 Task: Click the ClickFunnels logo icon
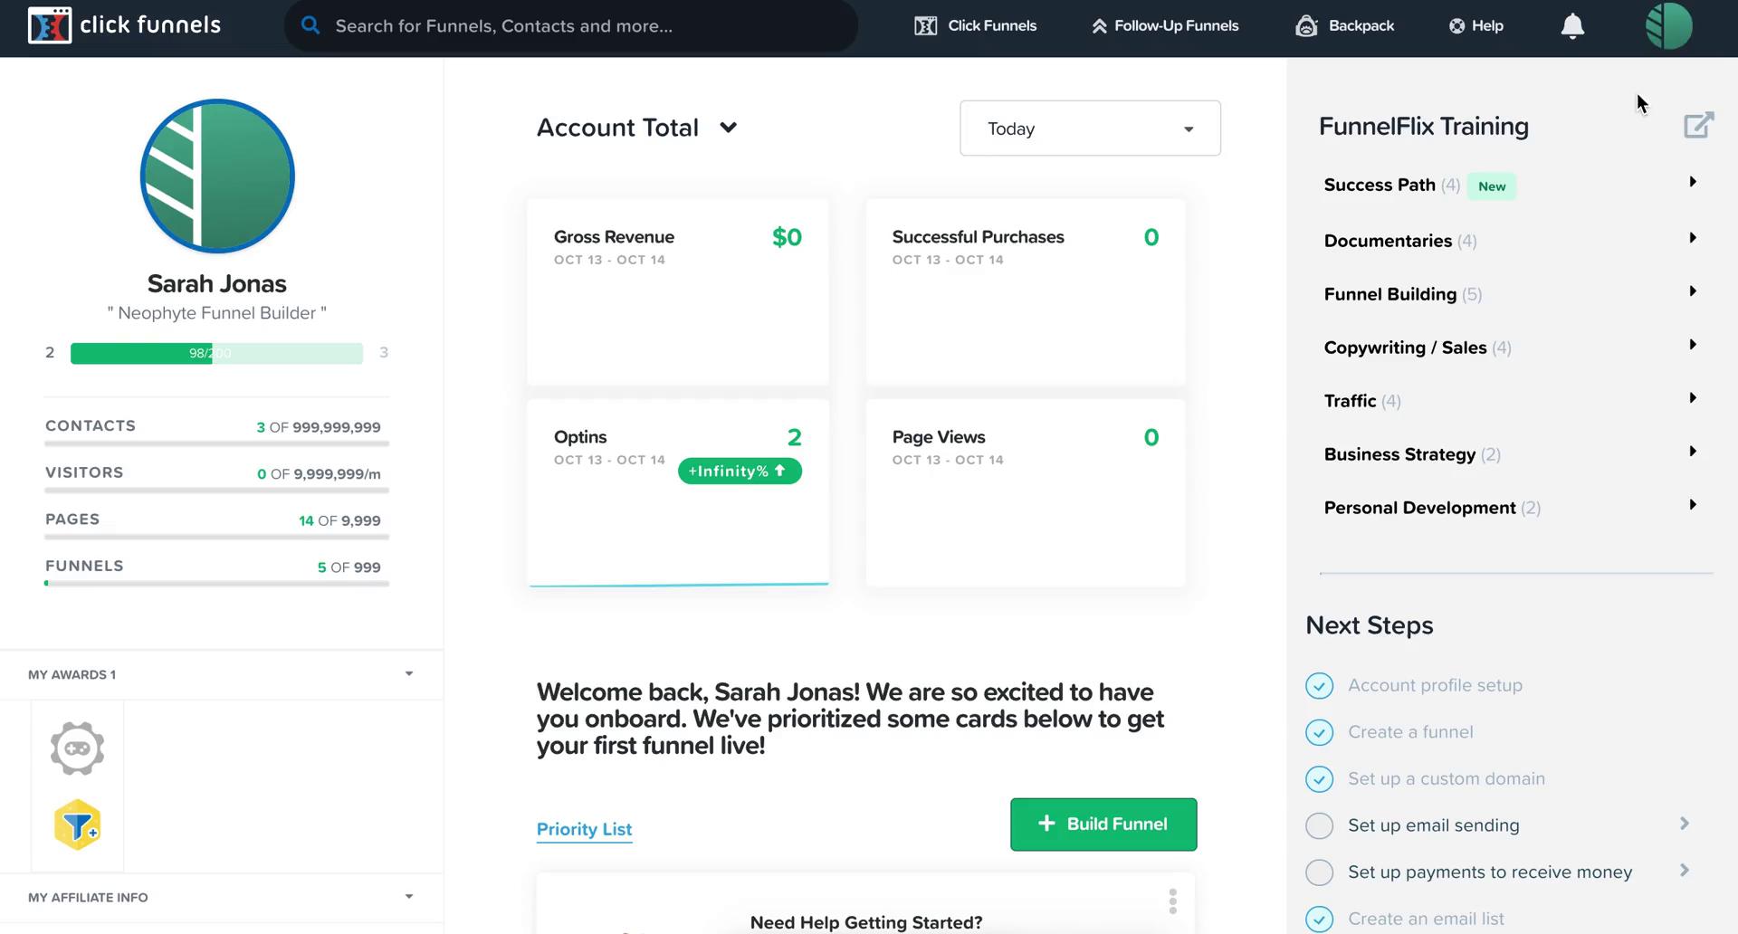pyautogui.click(x=49, y=25)
